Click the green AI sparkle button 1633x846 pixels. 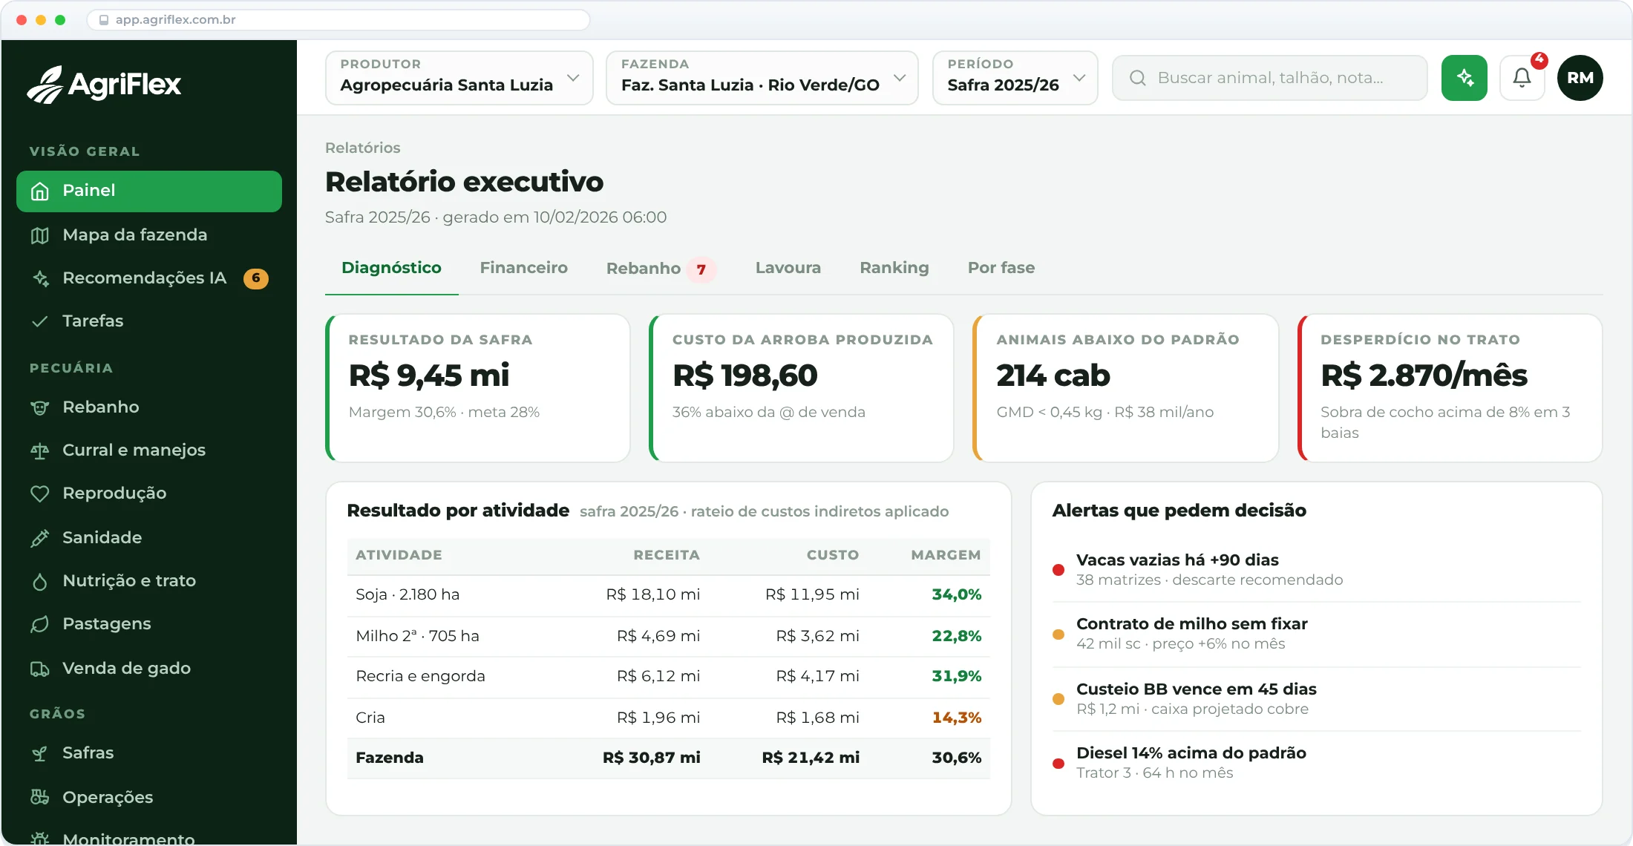pos(1464,78)
